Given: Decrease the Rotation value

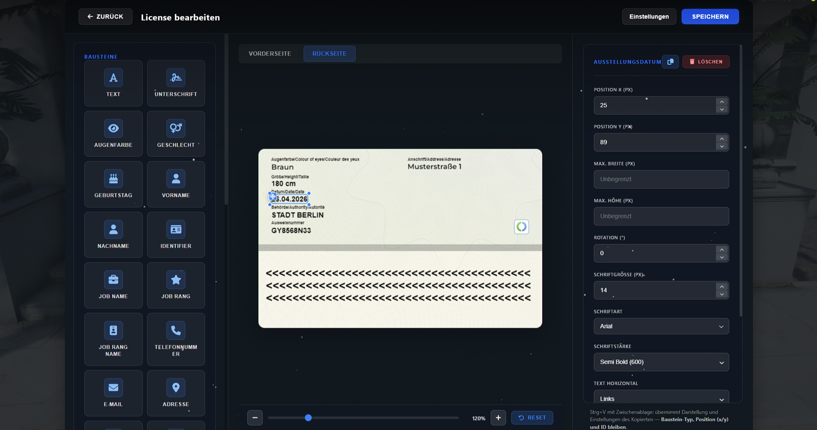Looking at the screenshot, I should click(722, 257).
